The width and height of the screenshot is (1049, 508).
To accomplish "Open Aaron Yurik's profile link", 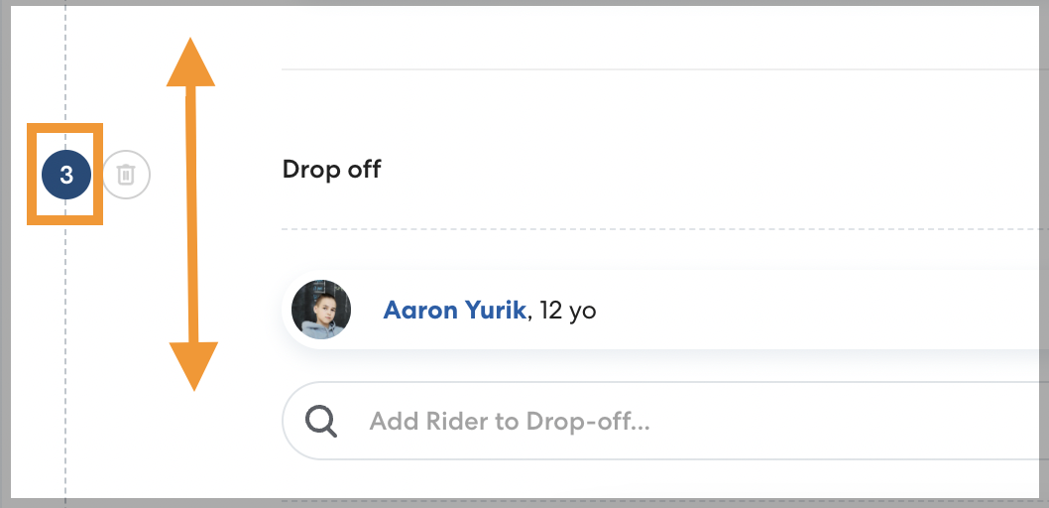I will [x=455, y=310].
